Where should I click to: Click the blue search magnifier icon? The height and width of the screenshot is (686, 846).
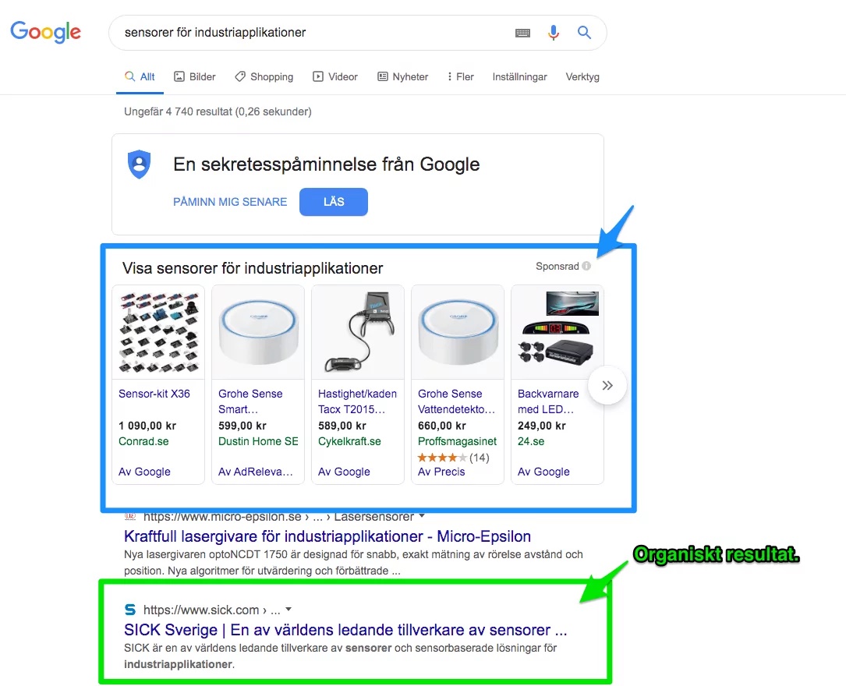click(x=584, y=33)
